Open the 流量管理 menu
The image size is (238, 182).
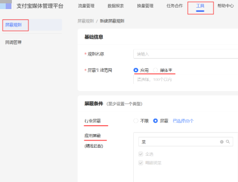point(86,6)
